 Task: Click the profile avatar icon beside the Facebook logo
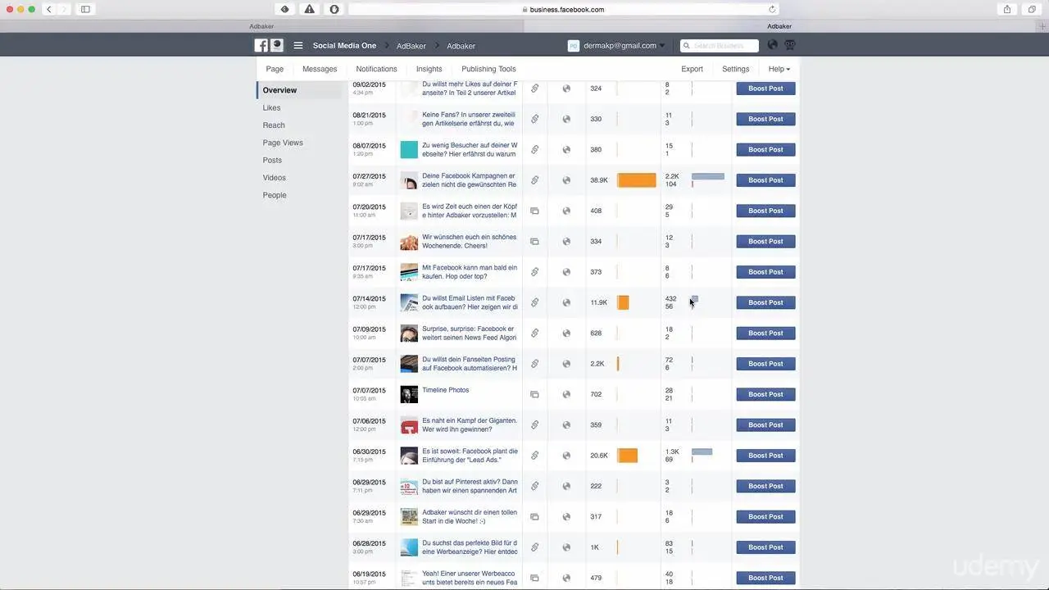tap(276, 45)
